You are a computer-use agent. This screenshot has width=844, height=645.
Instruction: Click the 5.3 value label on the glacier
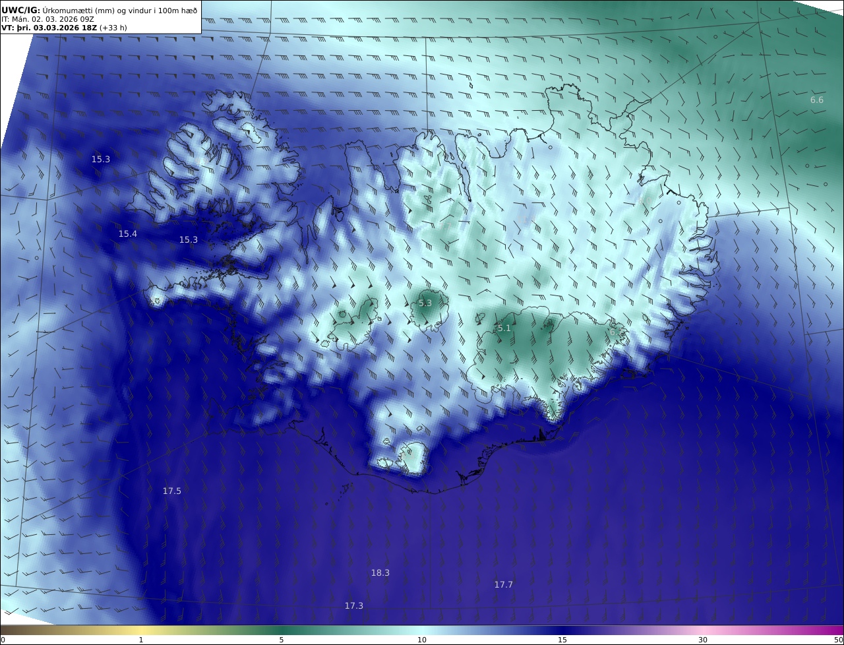(x=425, y=303)
